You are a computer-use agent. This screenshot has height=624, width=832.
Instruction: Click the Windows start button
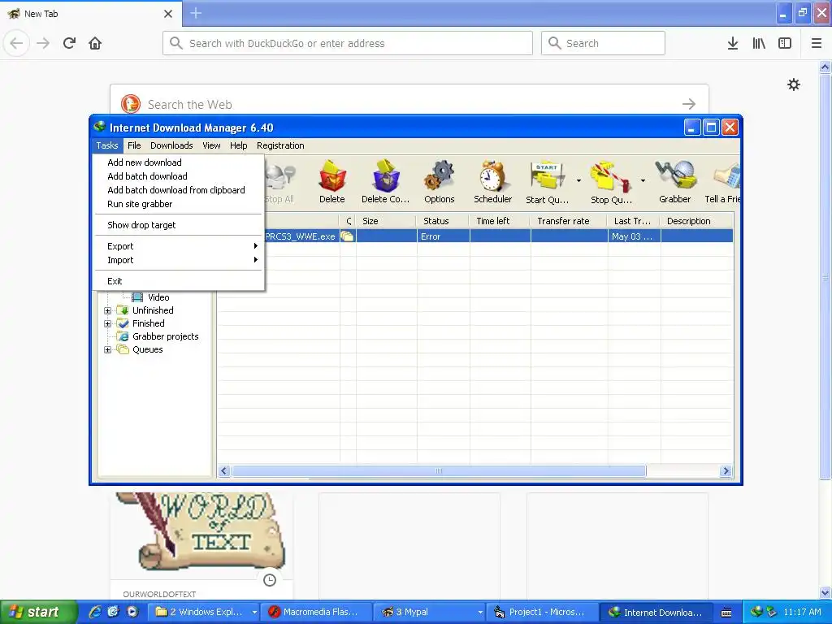(38, 612)
